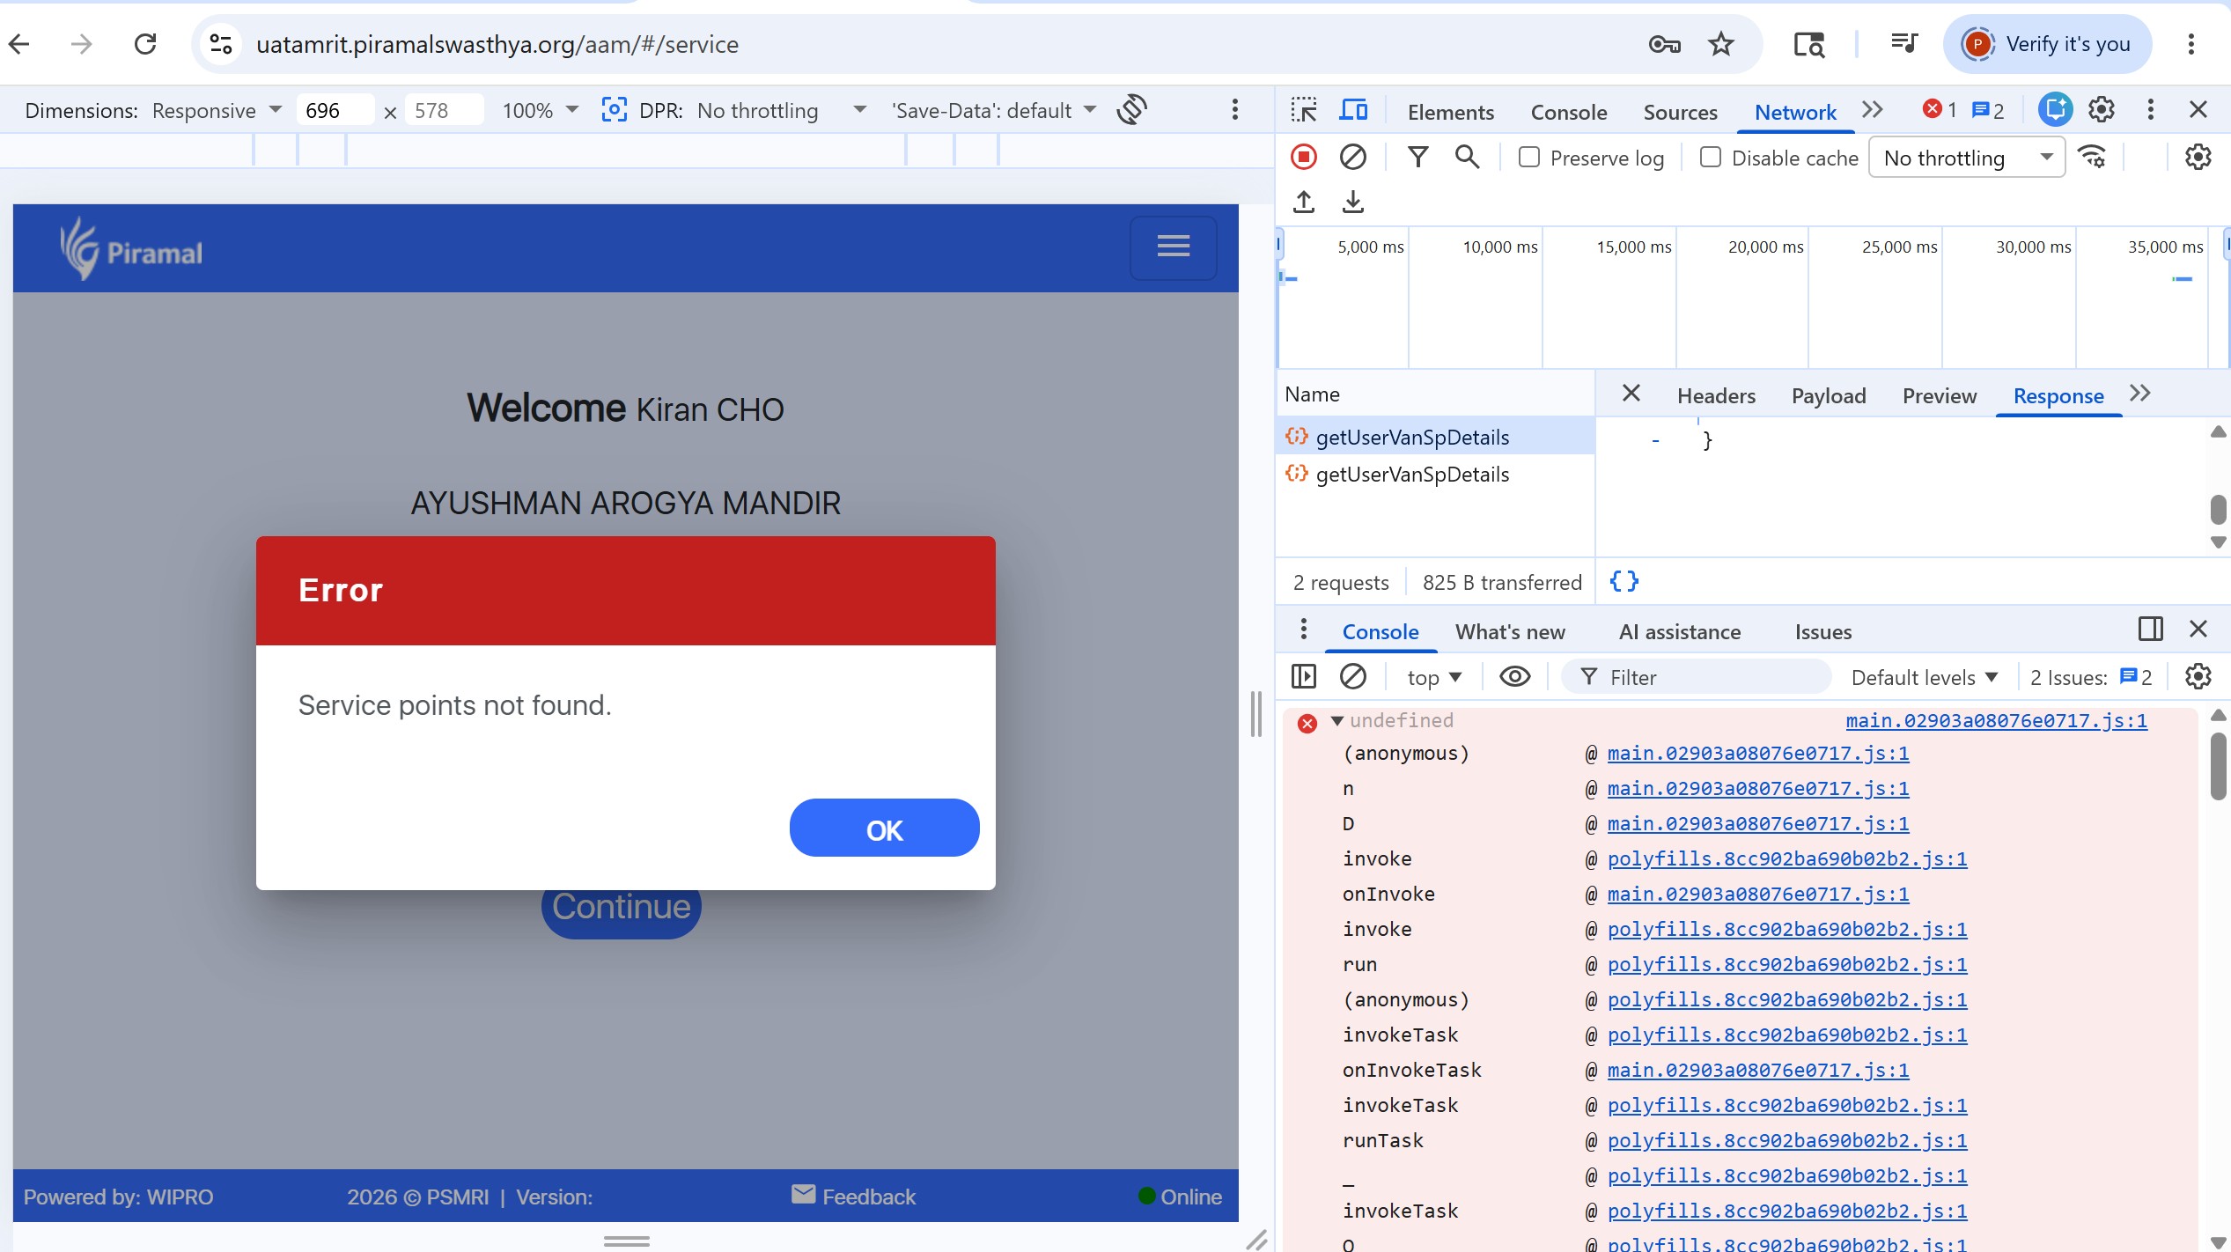Pretty print response with braces icon
Screen dimensions: 2231x1252
pyautogui.click(x=1624, y=581)
